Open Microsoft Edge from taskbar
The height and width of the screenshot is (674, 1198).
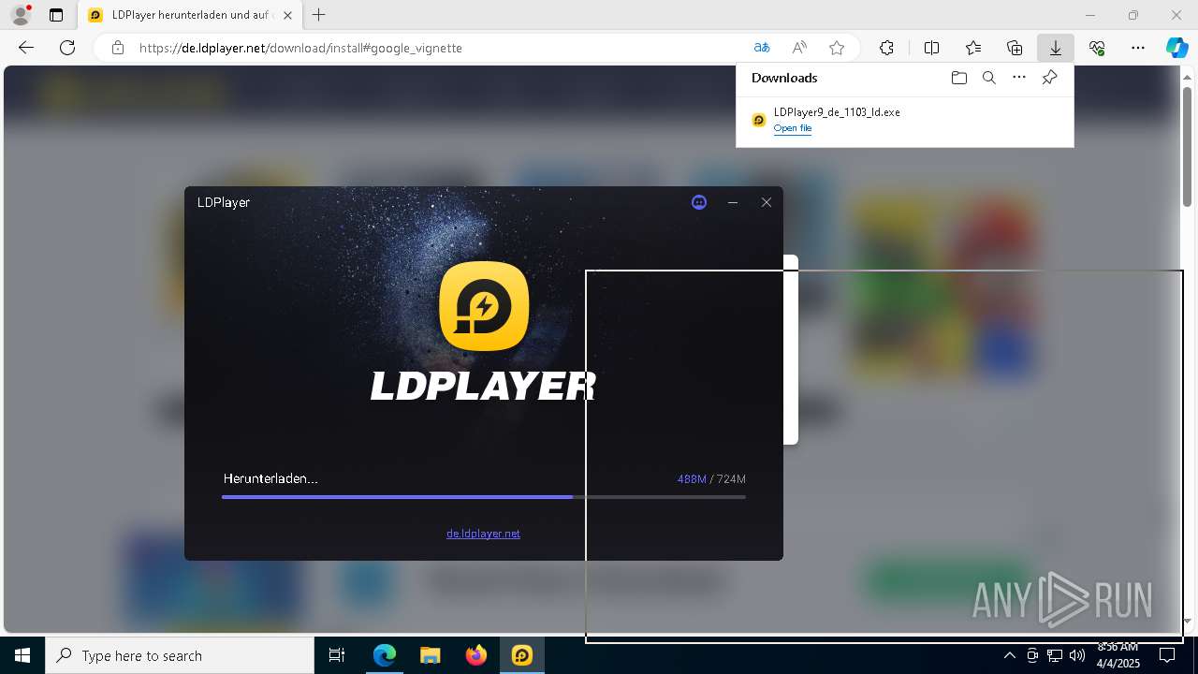[385, 655]
